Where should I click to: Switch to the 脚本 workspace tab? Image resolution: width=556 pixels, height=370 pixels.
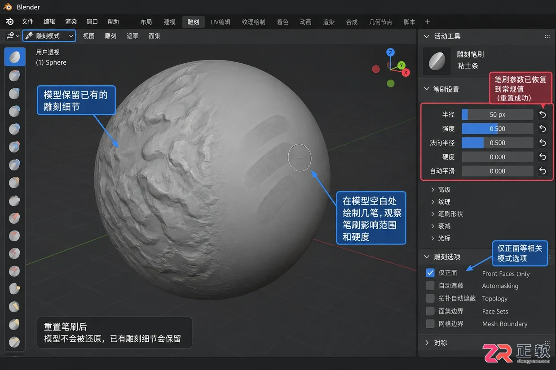pyautogui.click(x=409, y=22)
